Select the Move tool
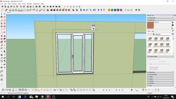 [x=2, y=36]
